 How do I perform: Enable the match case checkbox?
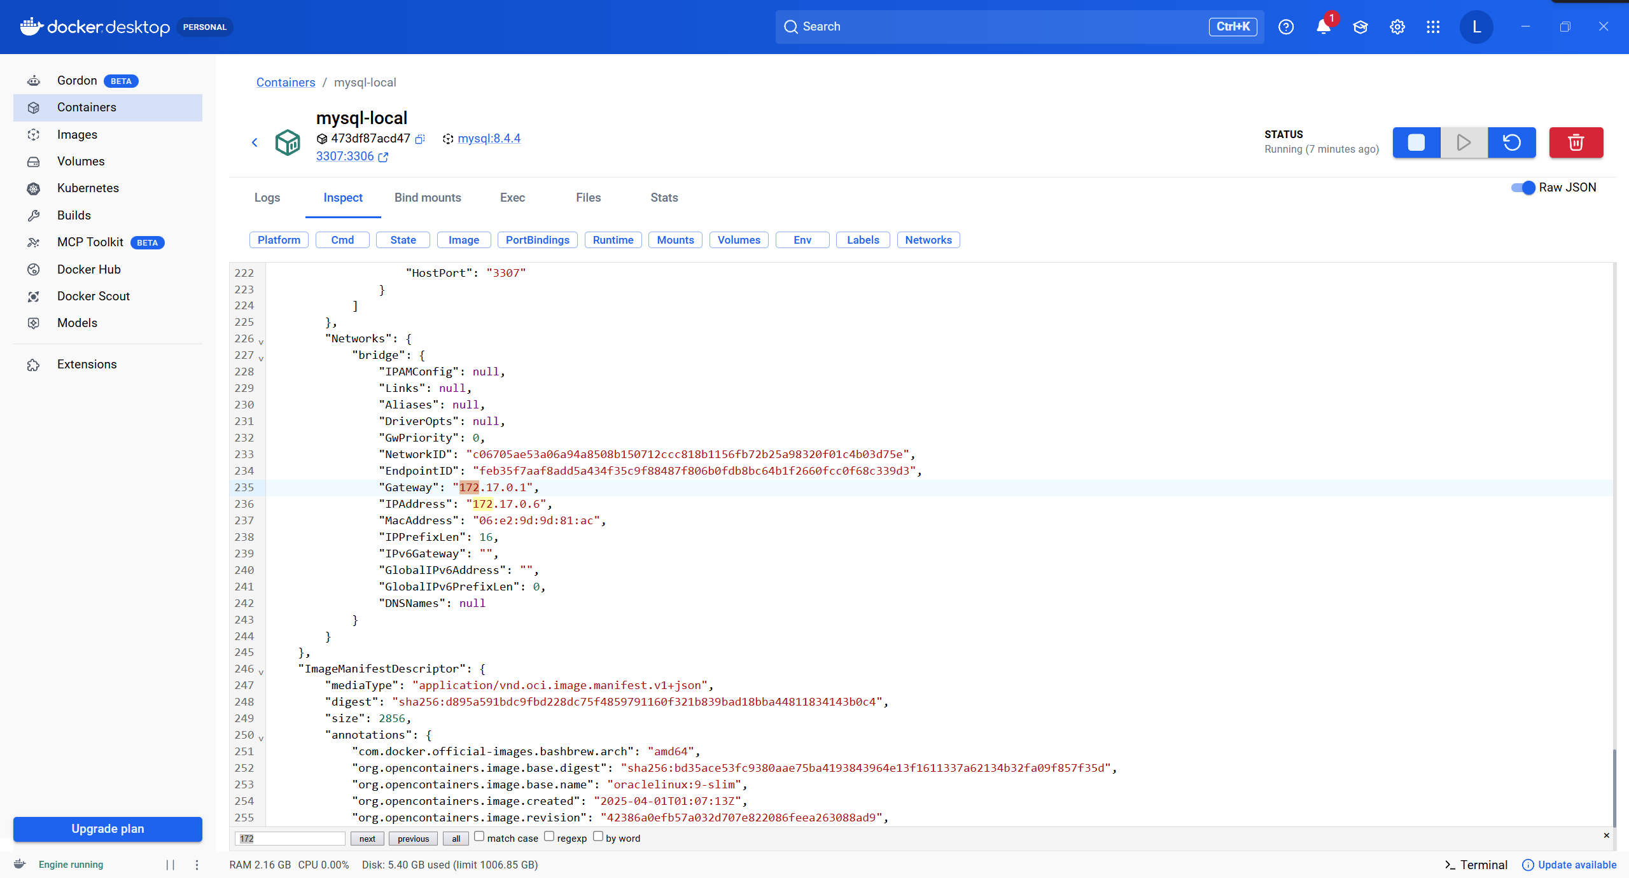(x=479, y=837)
